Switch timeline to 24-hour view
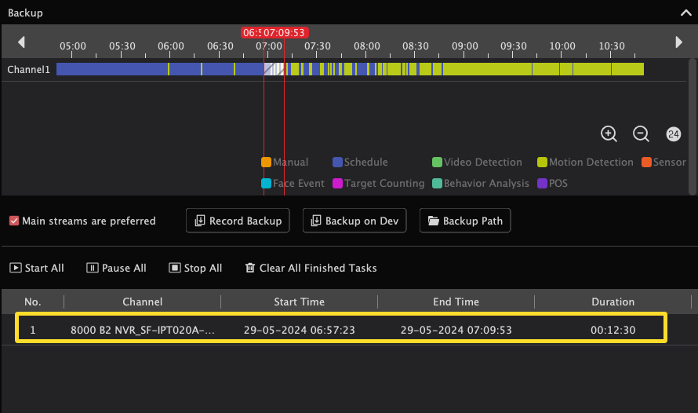The width and height of the screenshot is (698, 413). point(673,134)
